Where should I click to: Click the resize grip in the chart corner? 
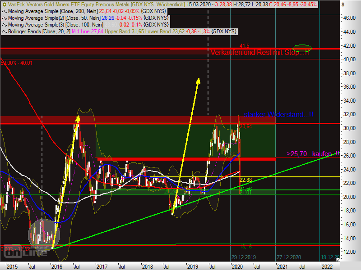pyautogui.click(x=338, y=260)
